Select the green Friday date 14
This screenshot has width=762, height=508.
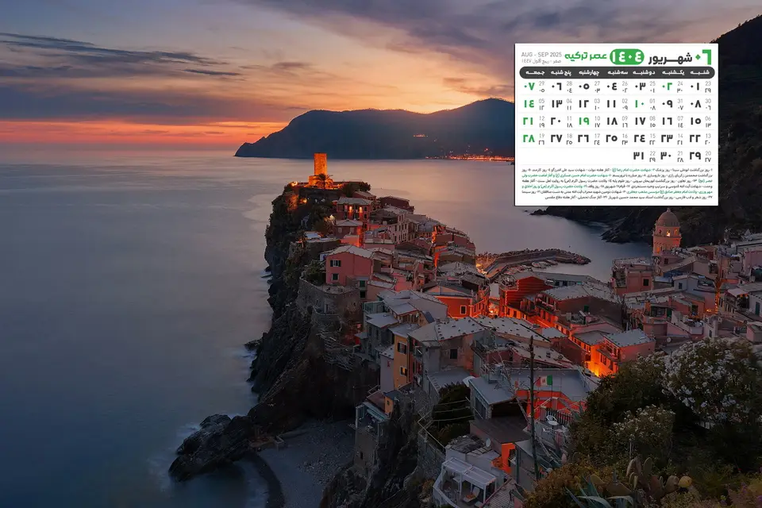pos(529,103)
